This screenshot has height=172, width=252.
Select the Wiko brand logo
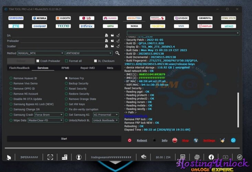coord(229,26)
